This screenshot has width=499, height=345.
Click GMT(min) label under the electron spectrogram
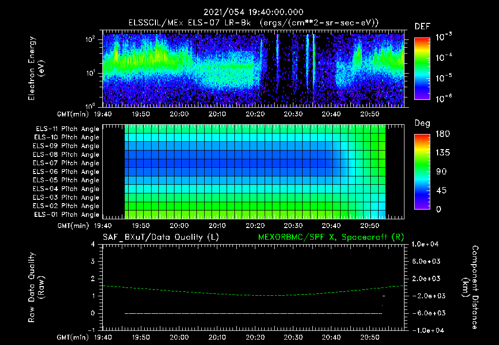click(73, 114)
